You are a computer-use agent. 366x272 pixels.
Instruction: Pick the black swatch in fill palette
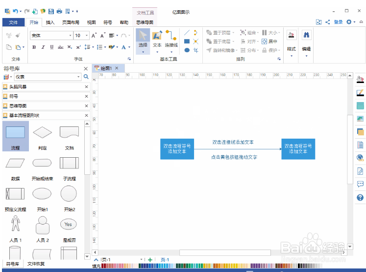tap(299, 266)
